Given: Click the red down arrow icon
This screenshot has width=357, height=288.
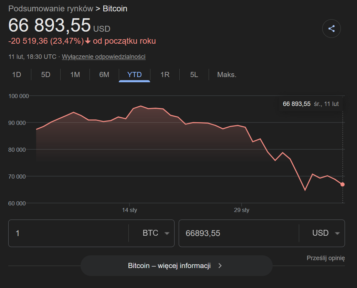Looking at the screenshot, I should tap(88, 41).
